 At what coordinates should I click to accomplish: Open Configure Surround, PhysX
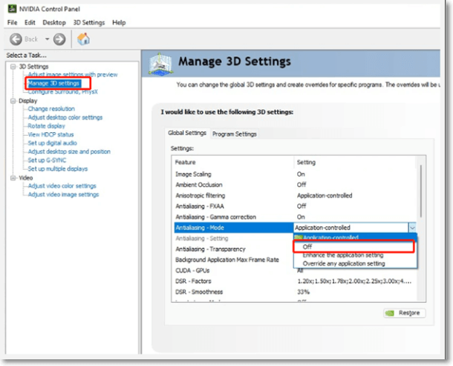[62, 92]
